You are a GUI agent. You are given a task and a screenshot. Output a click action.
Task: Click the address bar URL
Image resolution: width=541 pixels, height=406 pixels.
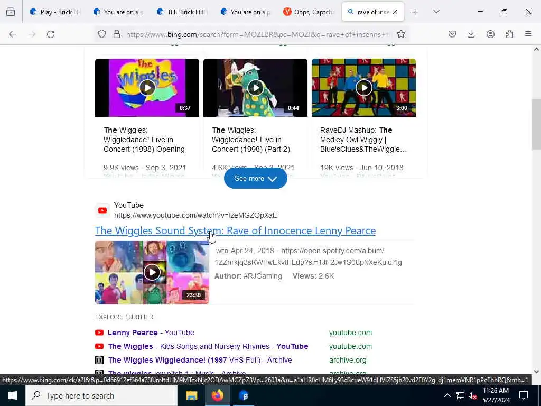259,34
